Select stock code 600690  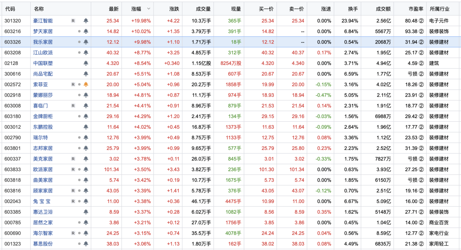(x=13, y=233)
